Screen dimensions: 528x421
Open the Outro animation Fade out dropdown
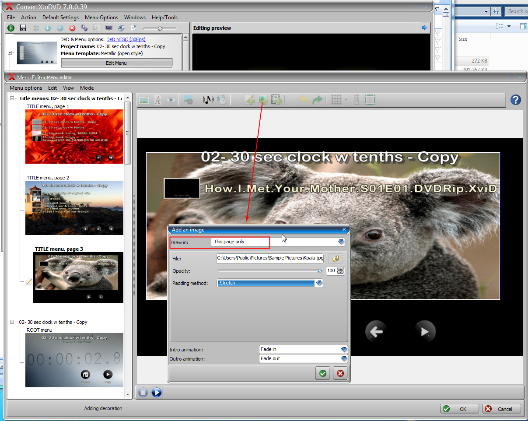pos(344,358)
